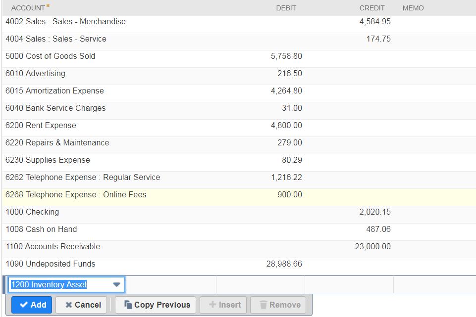Image resolution: width=476 pixels, height=317 pixels.
Task: Click the X icon inside the Cancel button
Action: point(70,305)
